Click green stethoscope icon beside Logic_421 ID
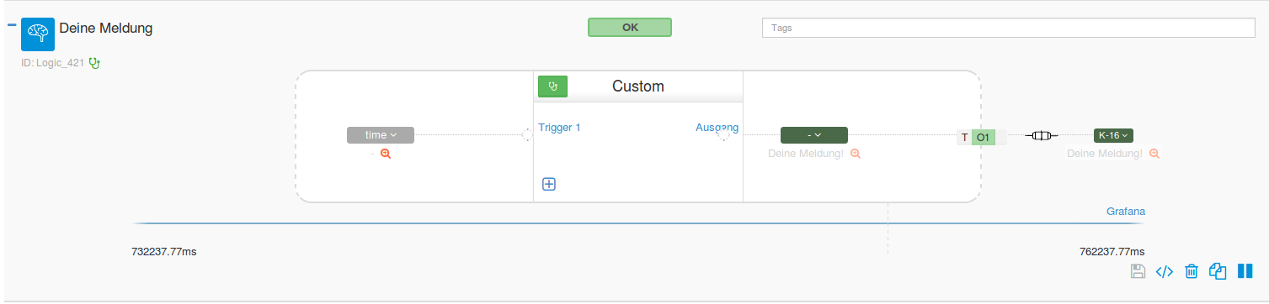The height and width of the screenshot is (304, 1269). pyautogui.click(x=94, y=62)
